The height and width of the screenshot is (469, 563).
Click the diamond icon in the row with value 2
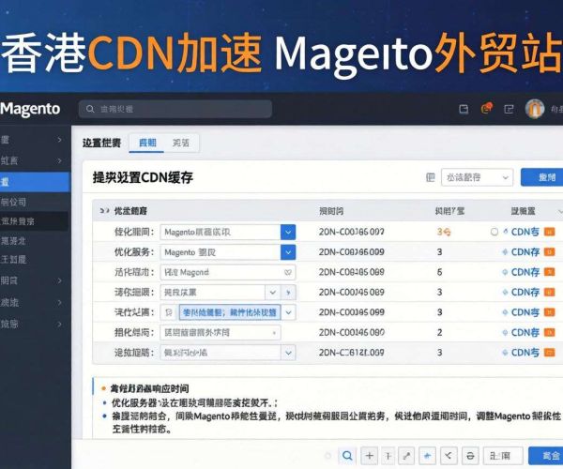point(505,333)
